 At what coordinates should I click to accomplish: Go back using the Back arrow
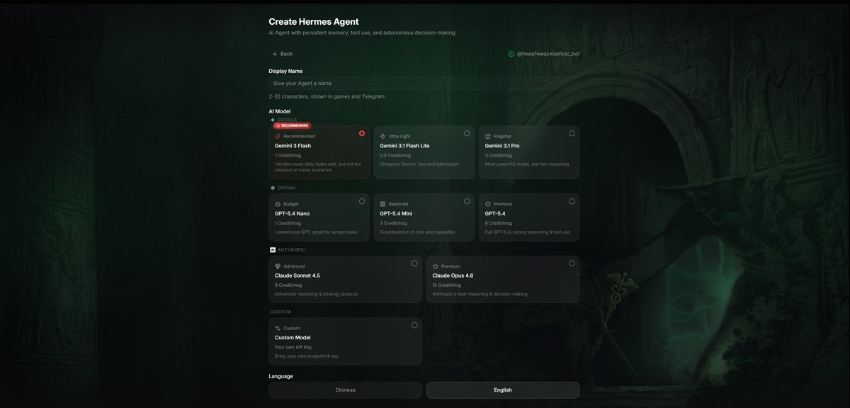coord(283,54)
